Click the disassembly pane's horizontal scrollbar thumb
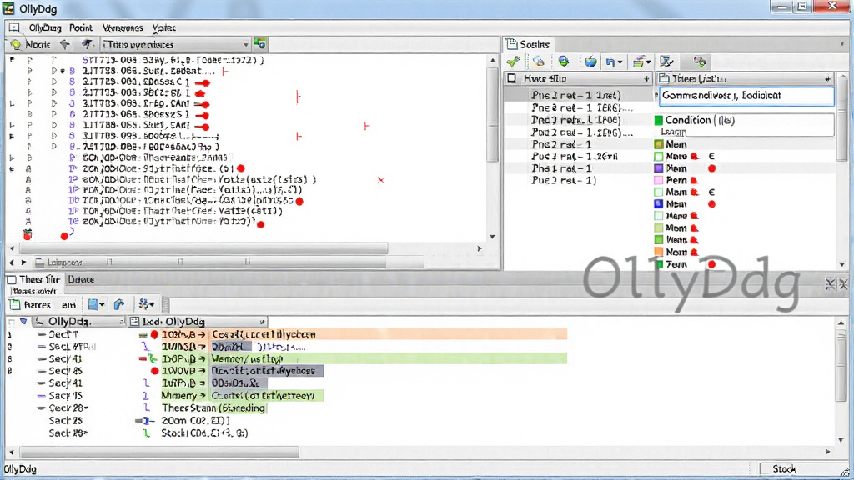The height and width of the screenshot is (480, 854). (203, 248)
